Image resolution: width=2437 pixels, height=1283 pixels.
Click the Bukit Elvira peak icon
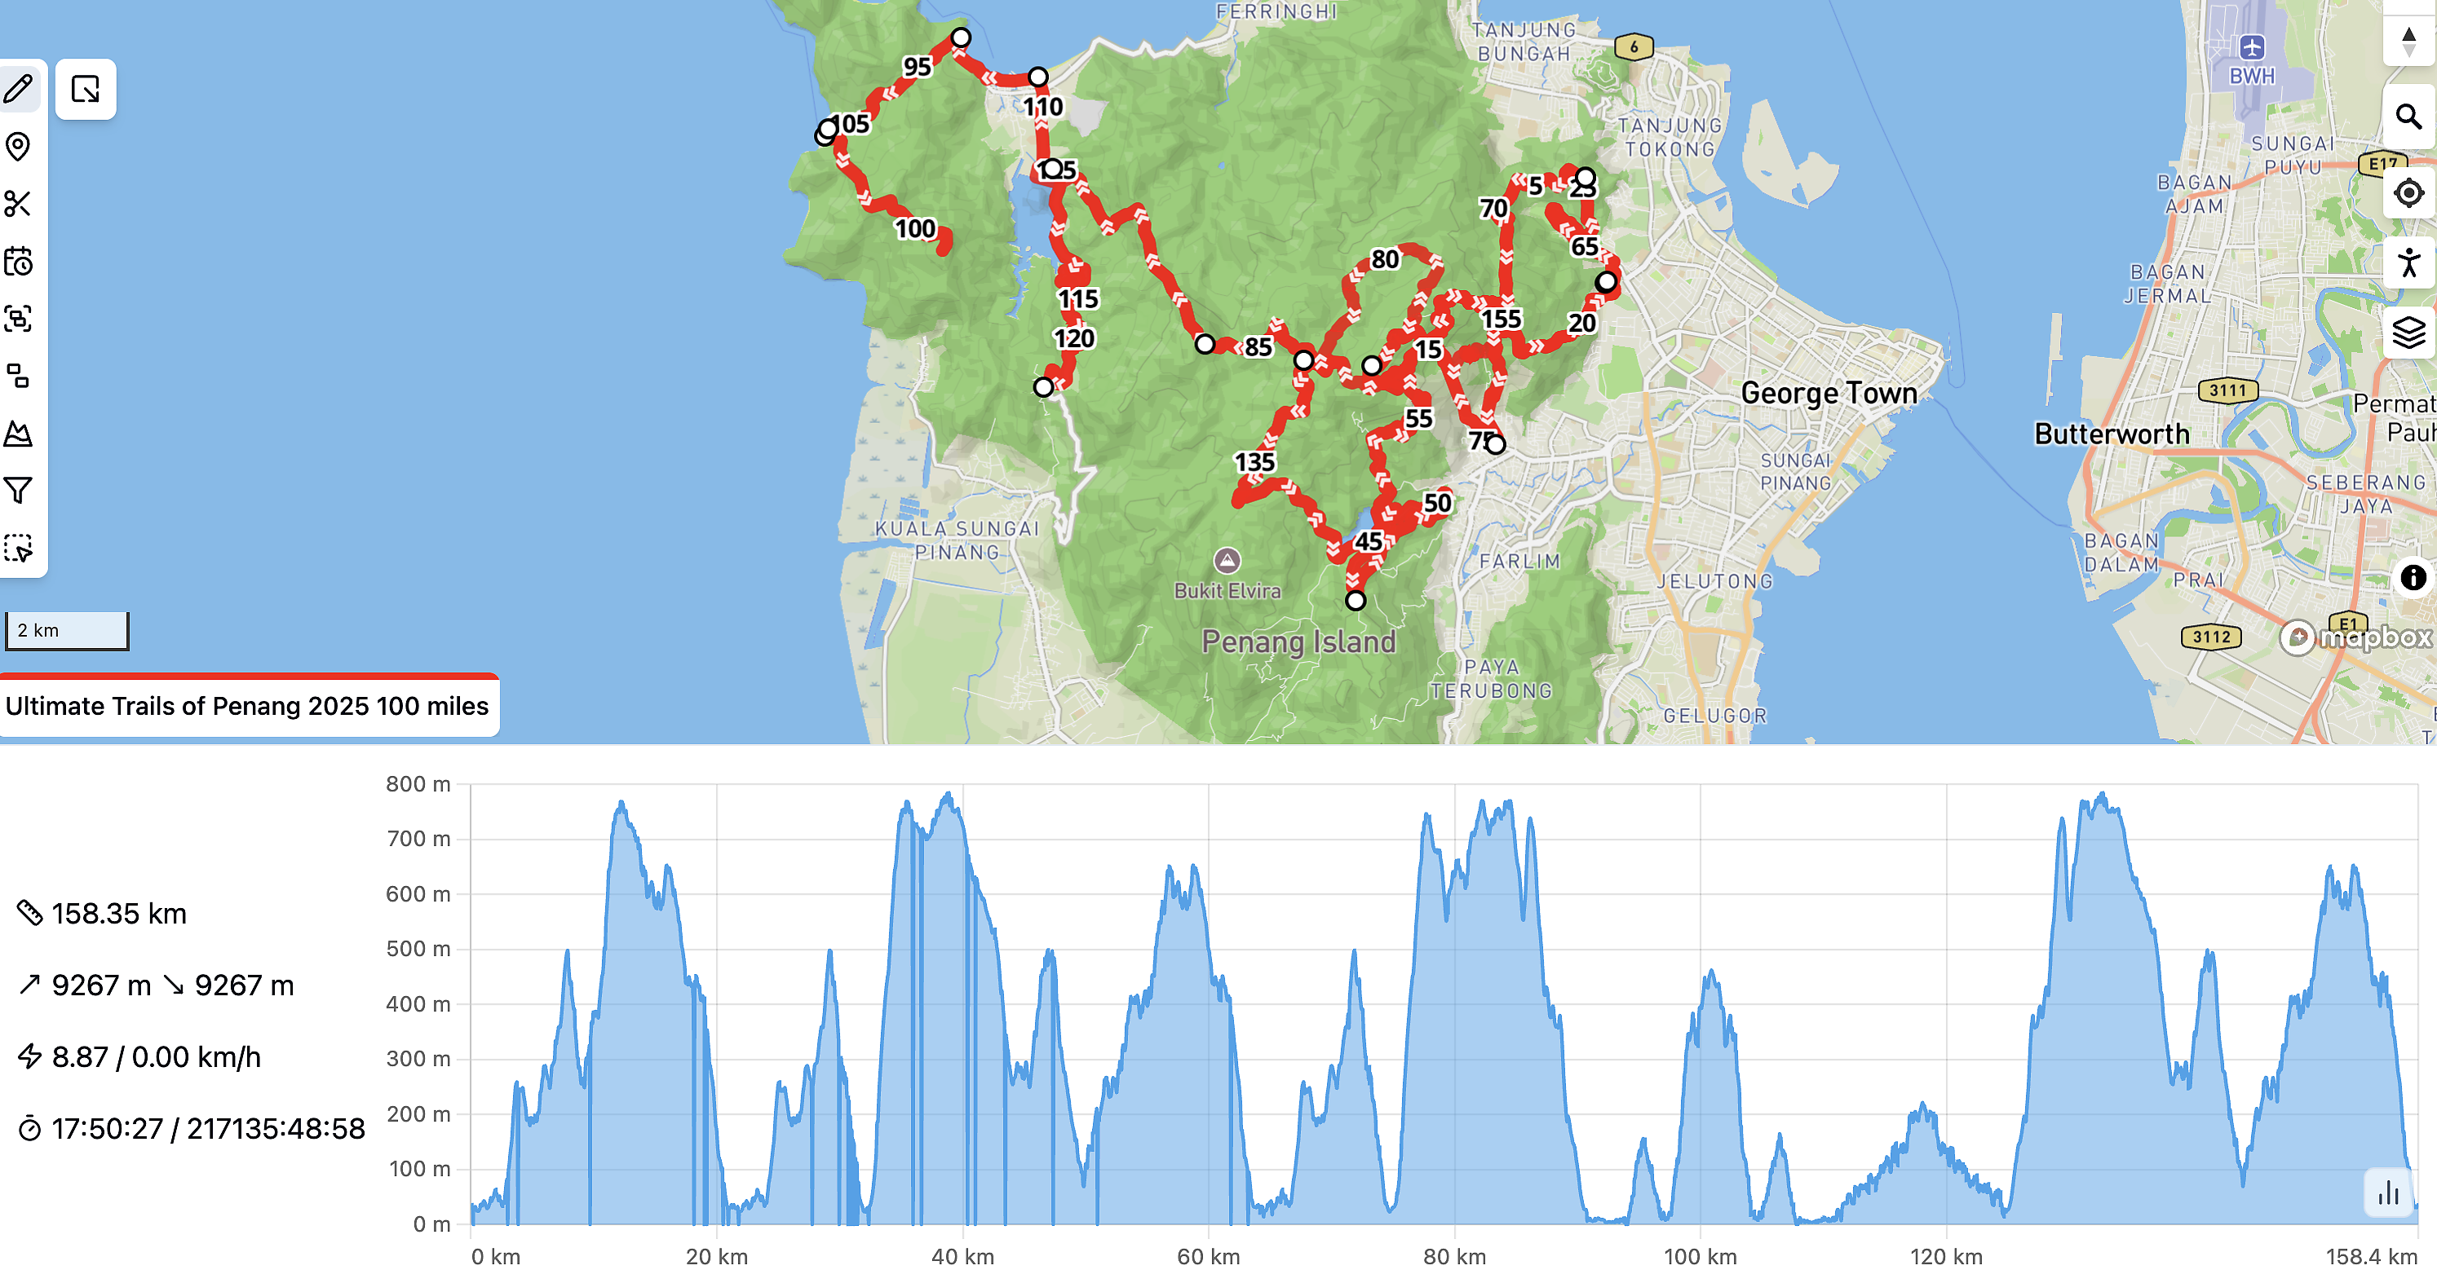point(1227,561)
